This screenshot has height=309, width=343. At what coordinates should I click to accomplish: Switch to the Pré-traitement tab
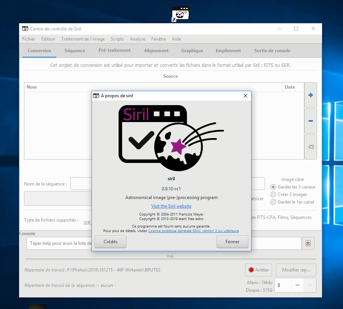click(x=114, y=51)
